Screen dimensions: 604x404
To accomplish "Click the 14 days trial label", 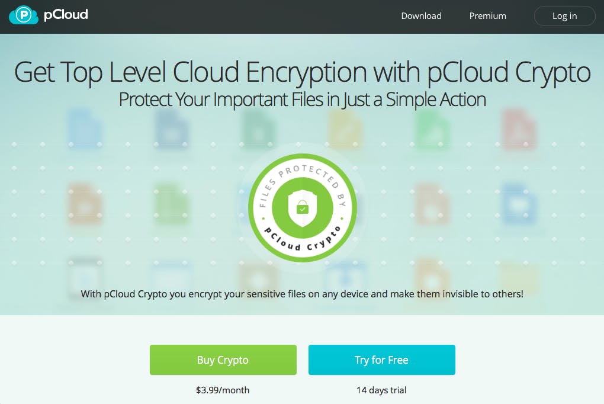I will click(x=381, y=390).
